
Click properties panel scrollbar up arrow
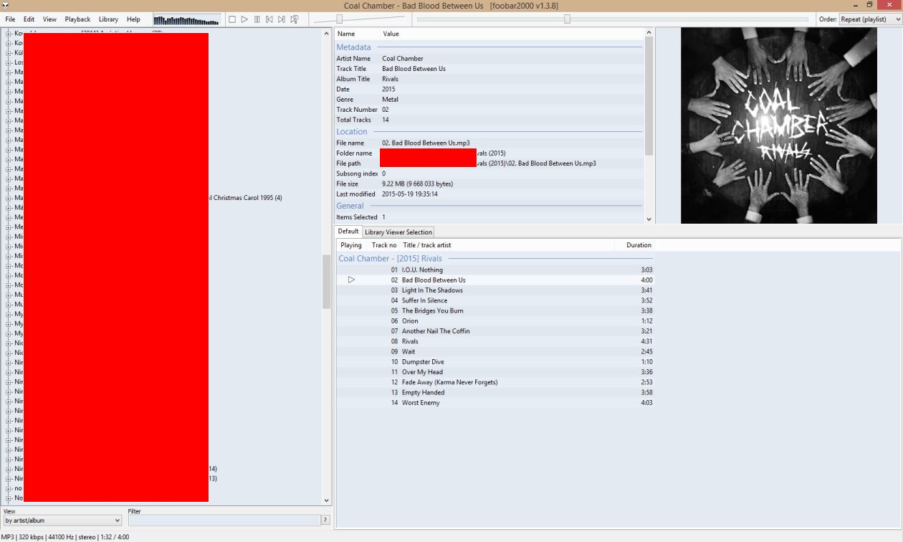649,32
